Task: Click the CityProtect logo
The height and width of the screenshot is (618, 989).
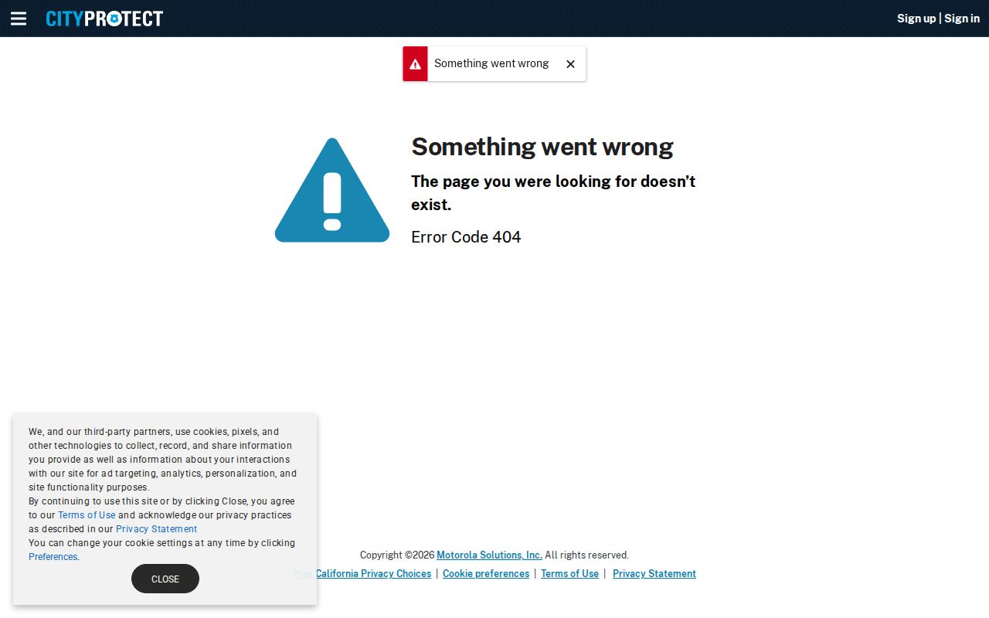Action: coord(104,19)
